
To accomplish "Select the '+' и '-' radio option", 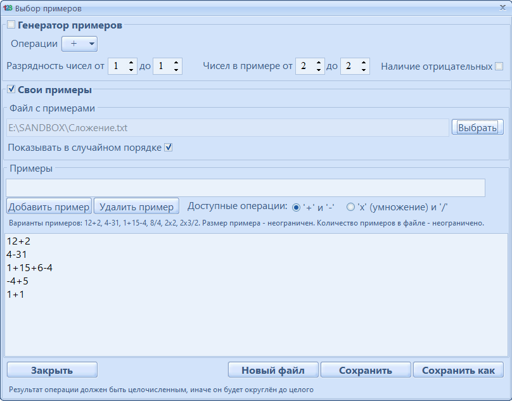I will click(x=296, y=207).
